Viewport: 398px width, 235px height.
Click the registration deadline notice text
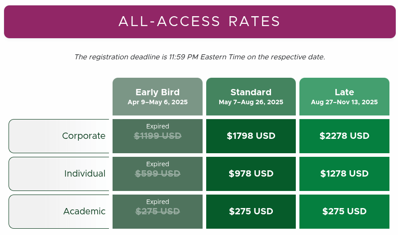(x=199, y=57)
